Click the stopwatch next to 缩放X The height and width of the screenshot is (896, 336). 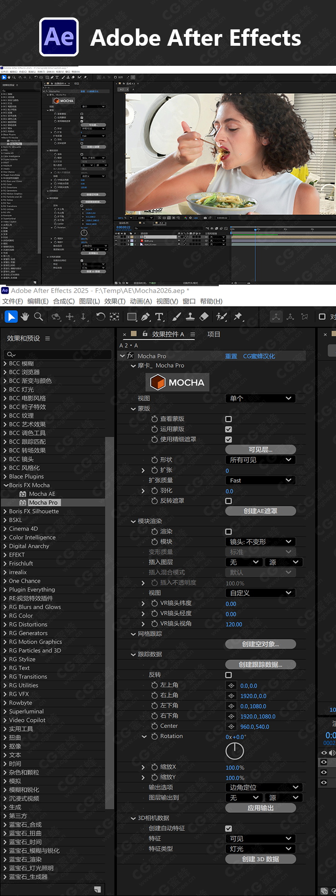(x=154, y=767)
